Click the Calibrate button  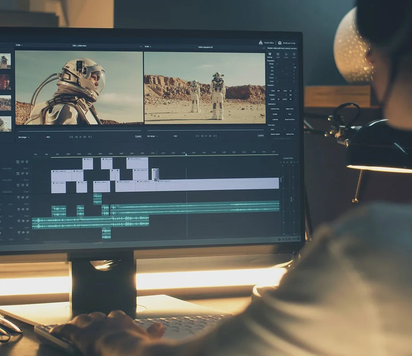pyautogui.click(x=275, y=119)
